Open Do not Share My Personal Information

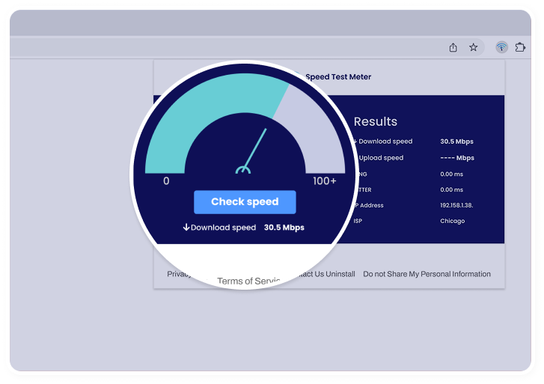[x=427, y=274]
